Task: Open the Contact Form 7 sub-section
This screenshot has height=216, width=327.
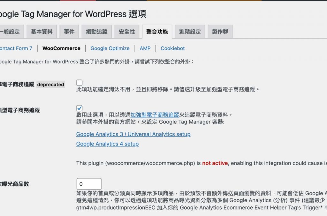Action: pyautogui.click(x=16, y=48)
